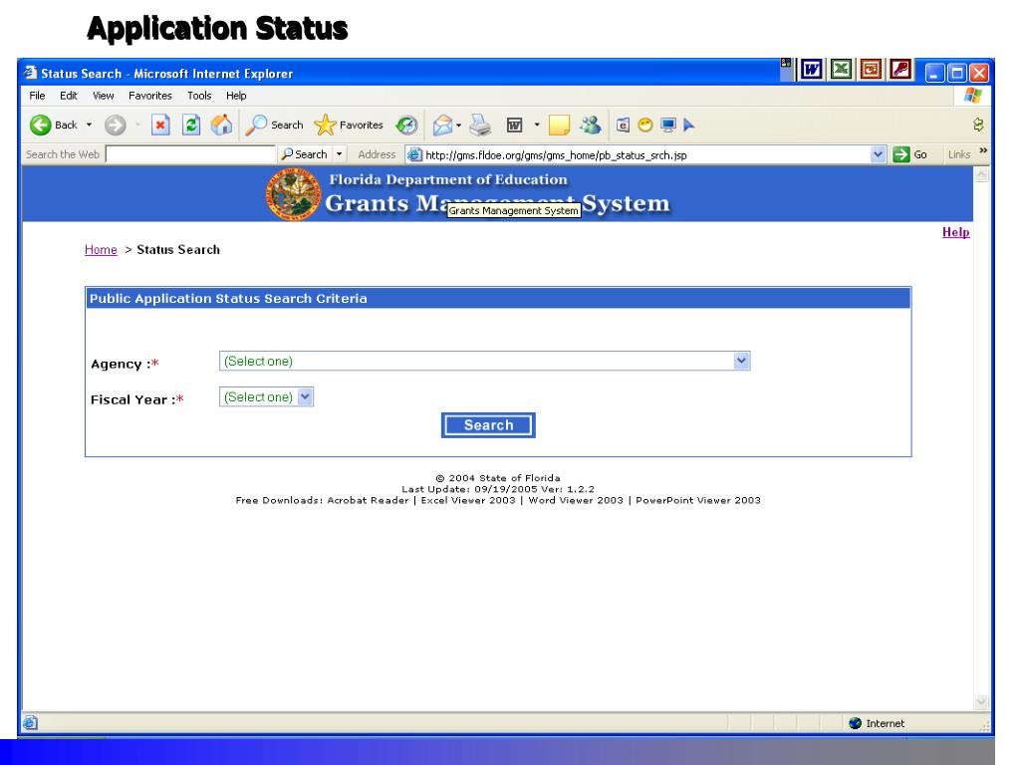Expand the Agency dropdown list
The height and width of the screenshot is (765, 1020).
point(740,361)
